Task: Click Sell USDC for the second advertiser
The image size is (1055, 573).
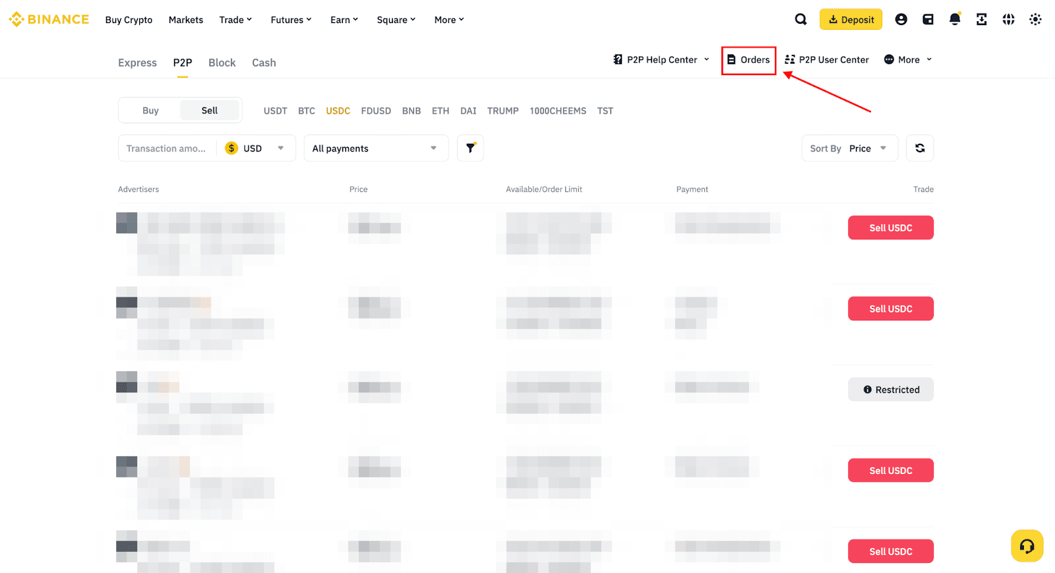Action: pyautogui.click(x=891, y=309)
